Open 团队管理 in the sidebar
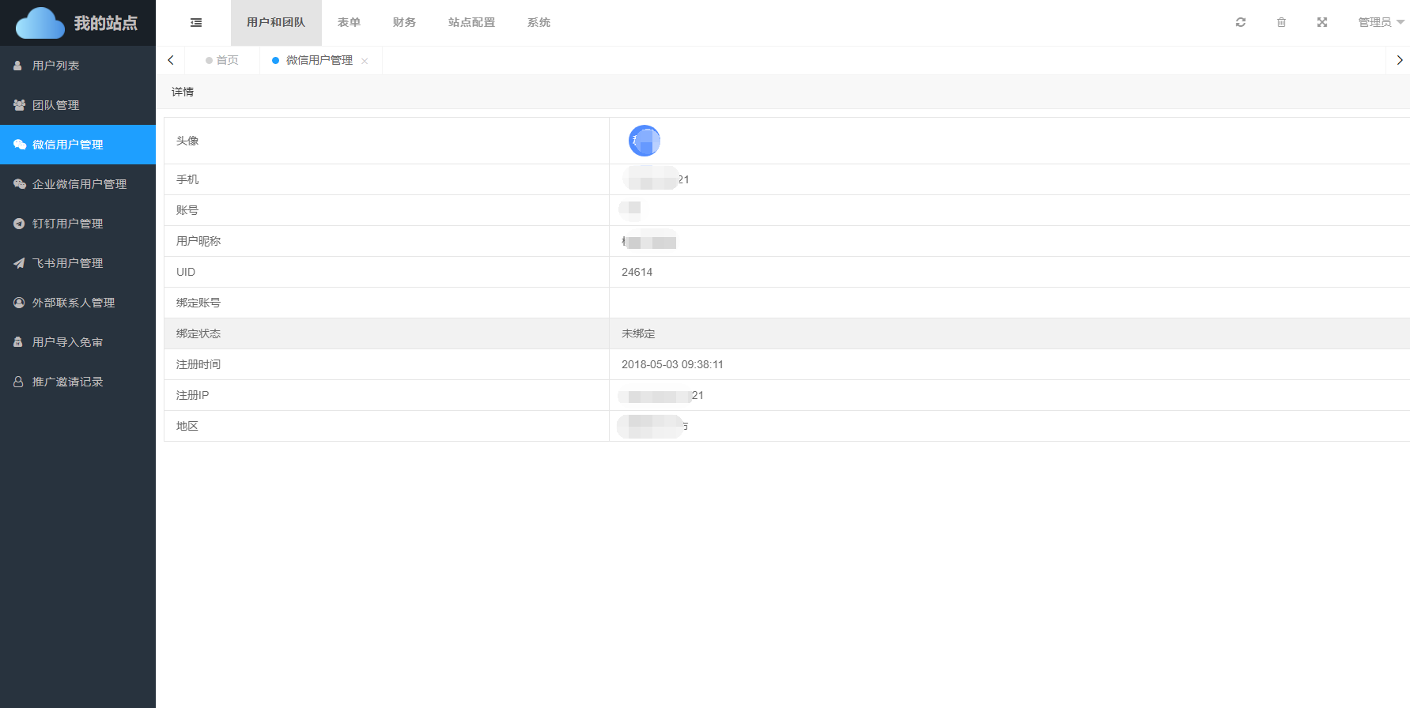Viewport: 1410px width, 708px height. (55, 105)
